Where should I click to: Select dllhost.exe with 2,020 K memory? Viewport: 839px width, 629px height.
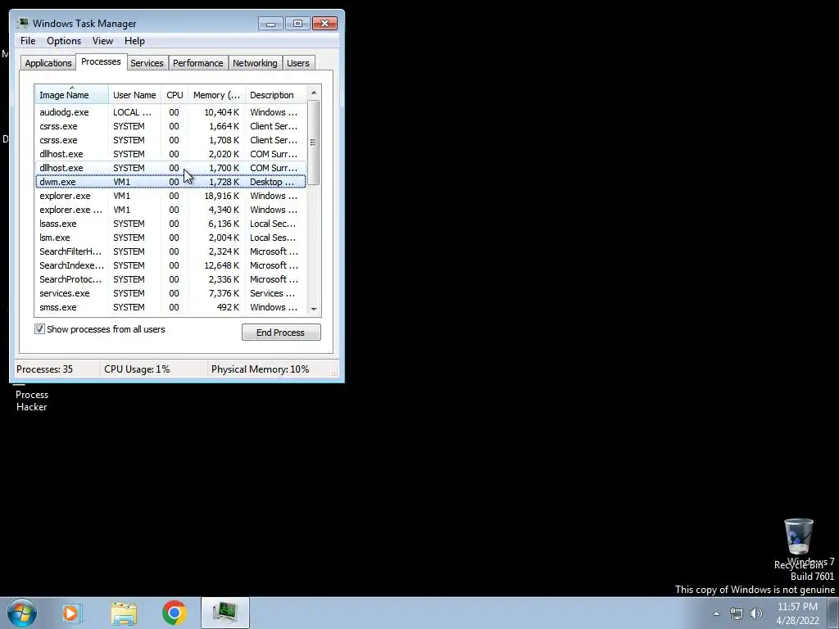click(x=170, y=154)
